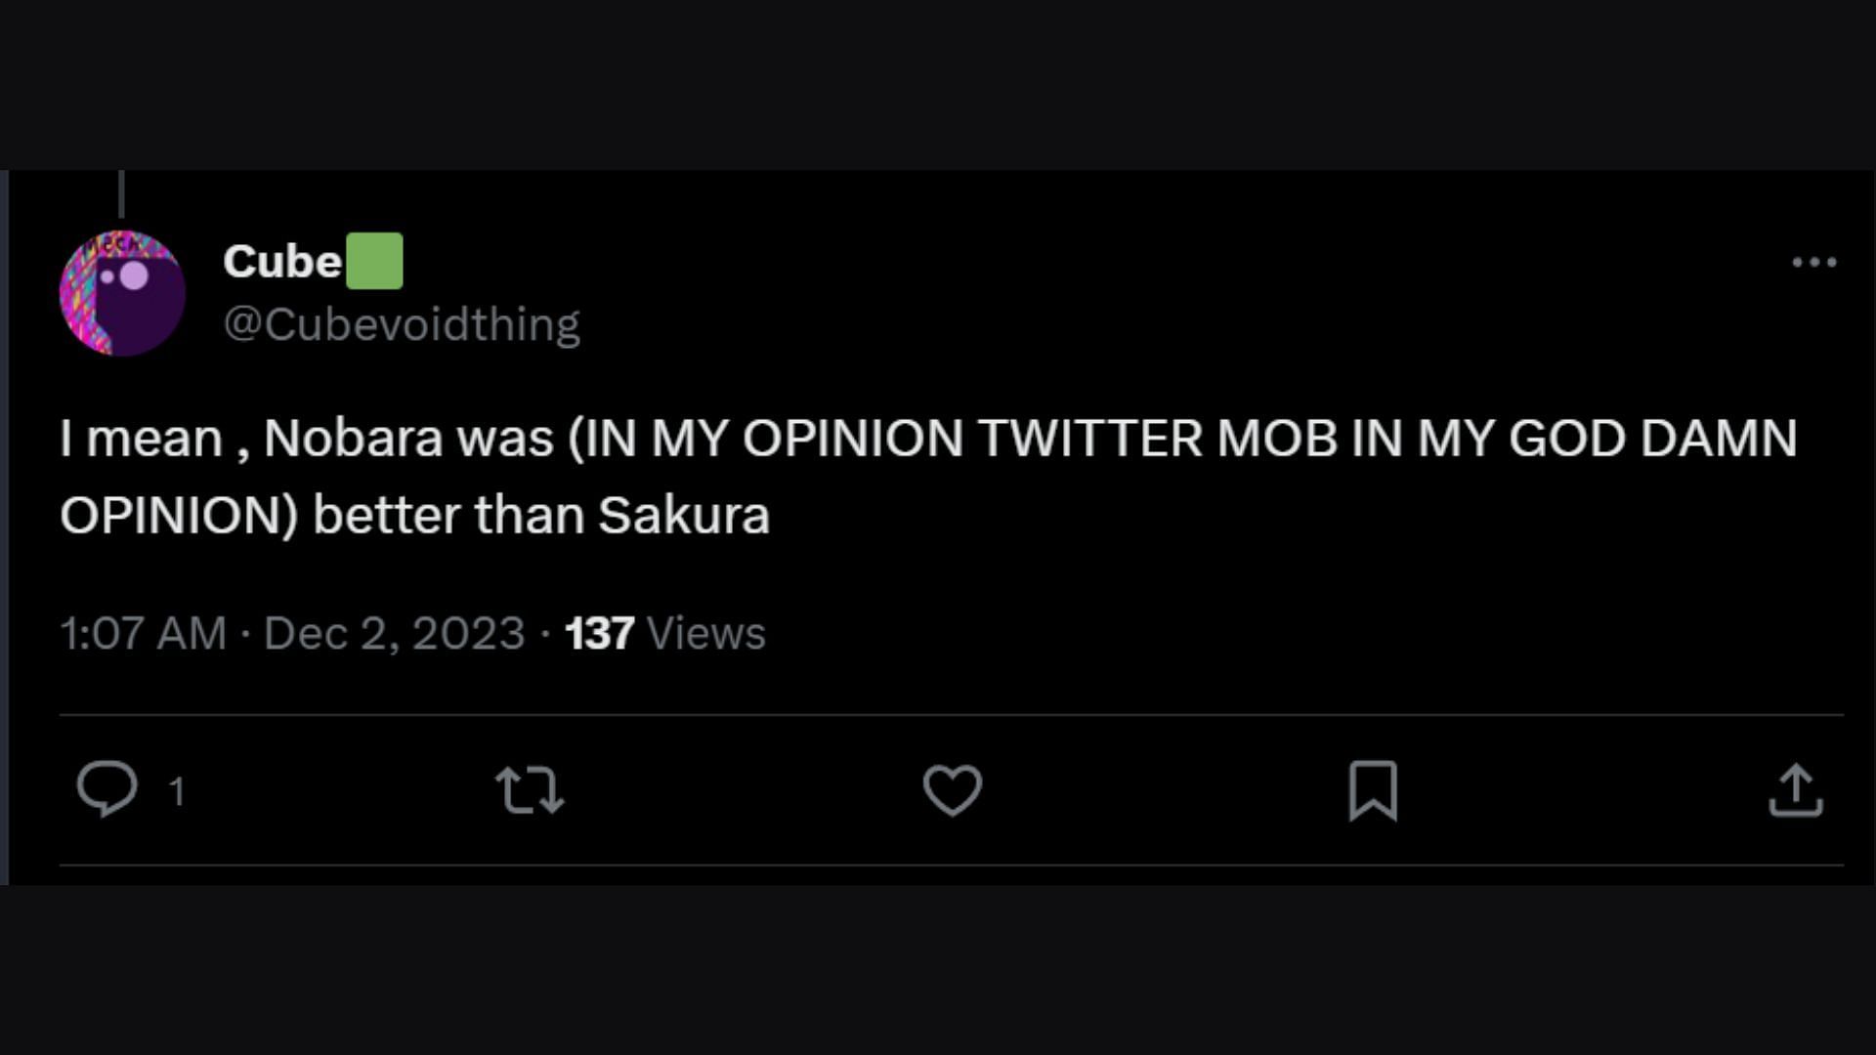Viewport: 1876px width, 1055px height.
Task: Click the 1:07 AM timestamp
Action: [x=143, y=633]
